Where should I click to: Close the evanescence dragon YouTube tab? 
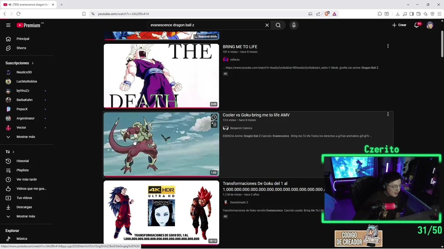pos(53,4)
